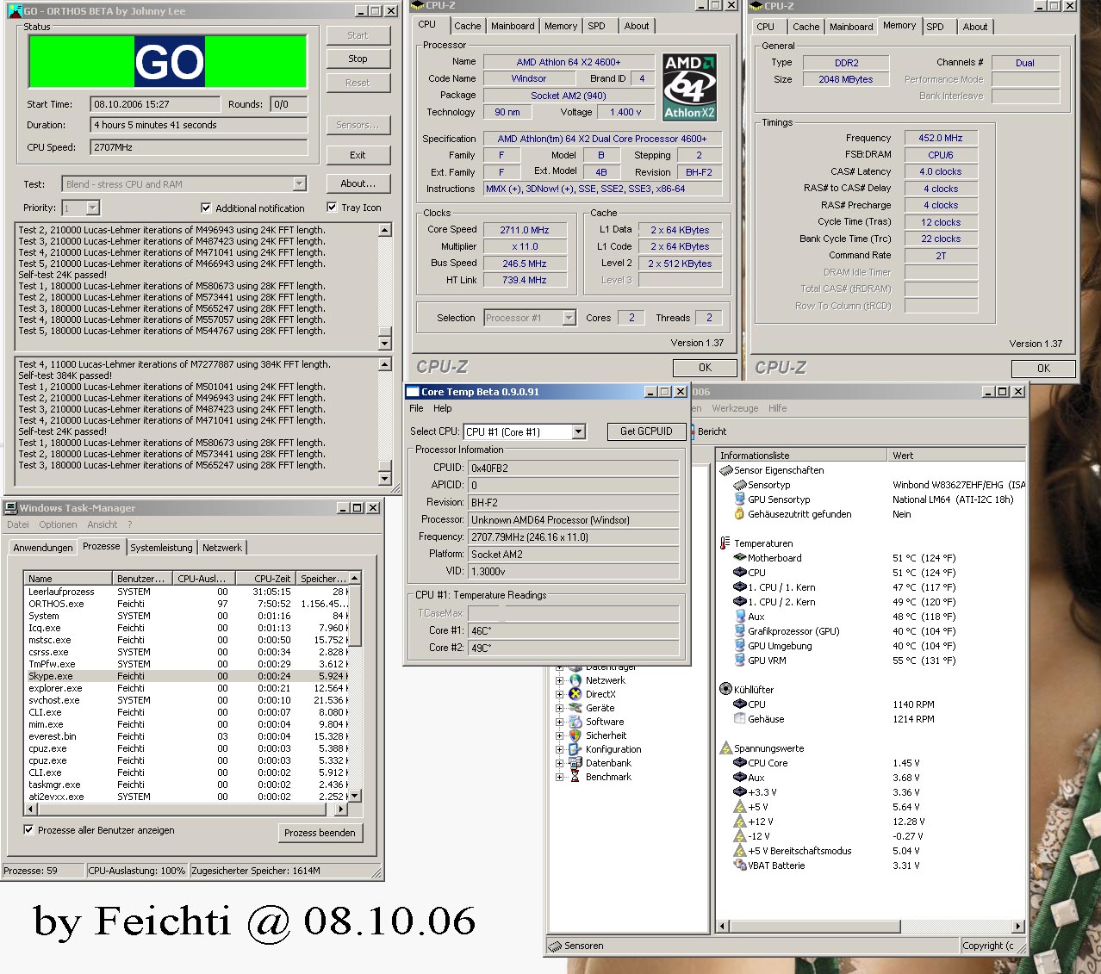Click the GPU VRM monitor icon
The width and height of the screenshot is (1101, 974).
tap(738, 661)
